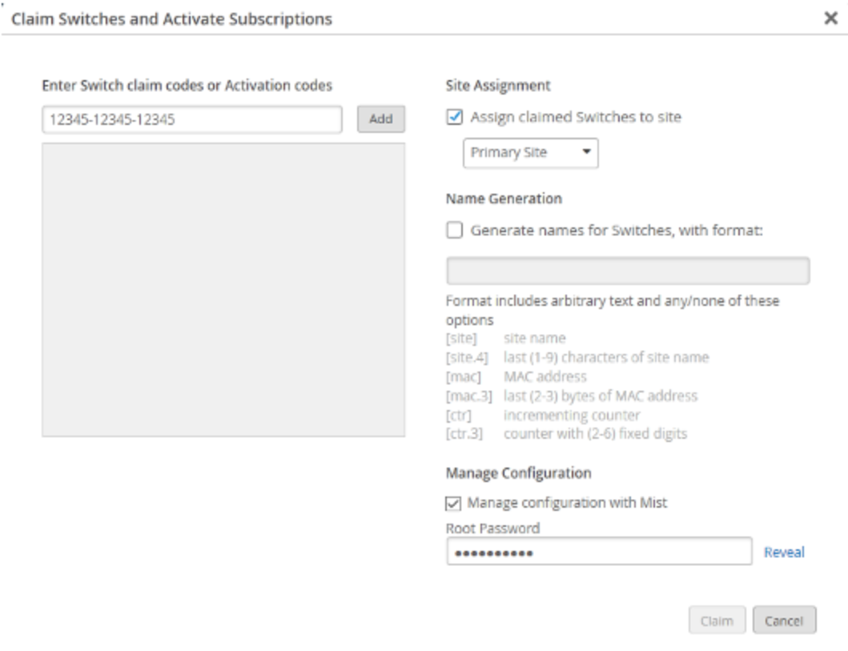This screenshot has height=651, width=848.
Task: Cancel the claim dialog
Action: 784,621
